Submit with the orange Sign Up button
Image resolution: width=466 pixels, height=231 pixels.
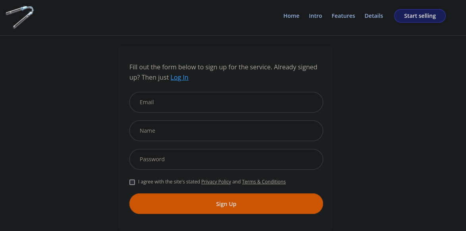point(226,204)
